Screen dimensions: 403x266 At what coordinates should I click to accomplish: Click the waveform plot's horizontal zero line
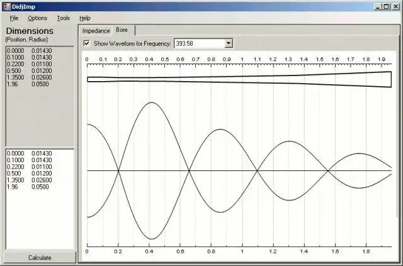tap(239, 170)
